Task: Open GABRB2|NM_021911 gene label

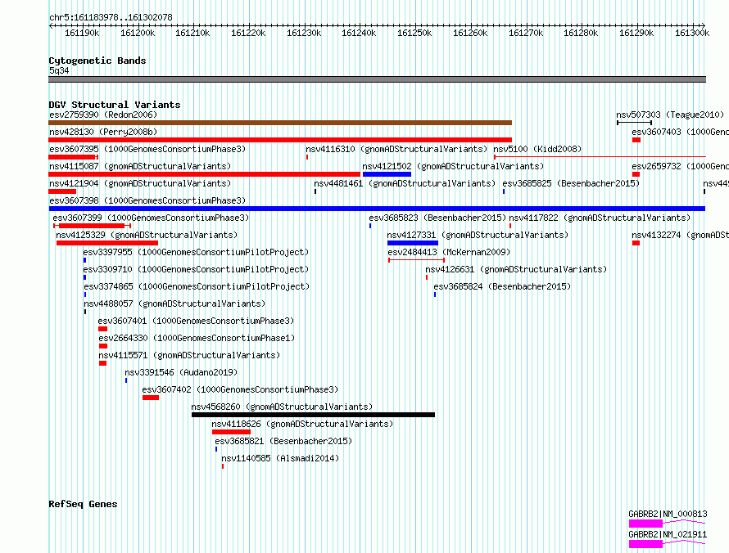Action: (x=668, y=534)
